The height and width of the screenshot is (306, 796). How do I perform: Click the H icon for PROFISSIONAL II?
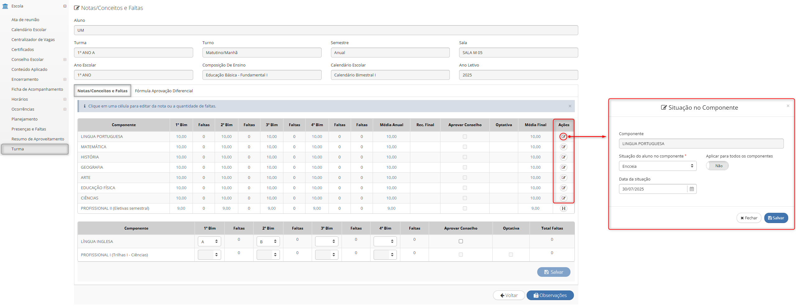pos(563,208)
